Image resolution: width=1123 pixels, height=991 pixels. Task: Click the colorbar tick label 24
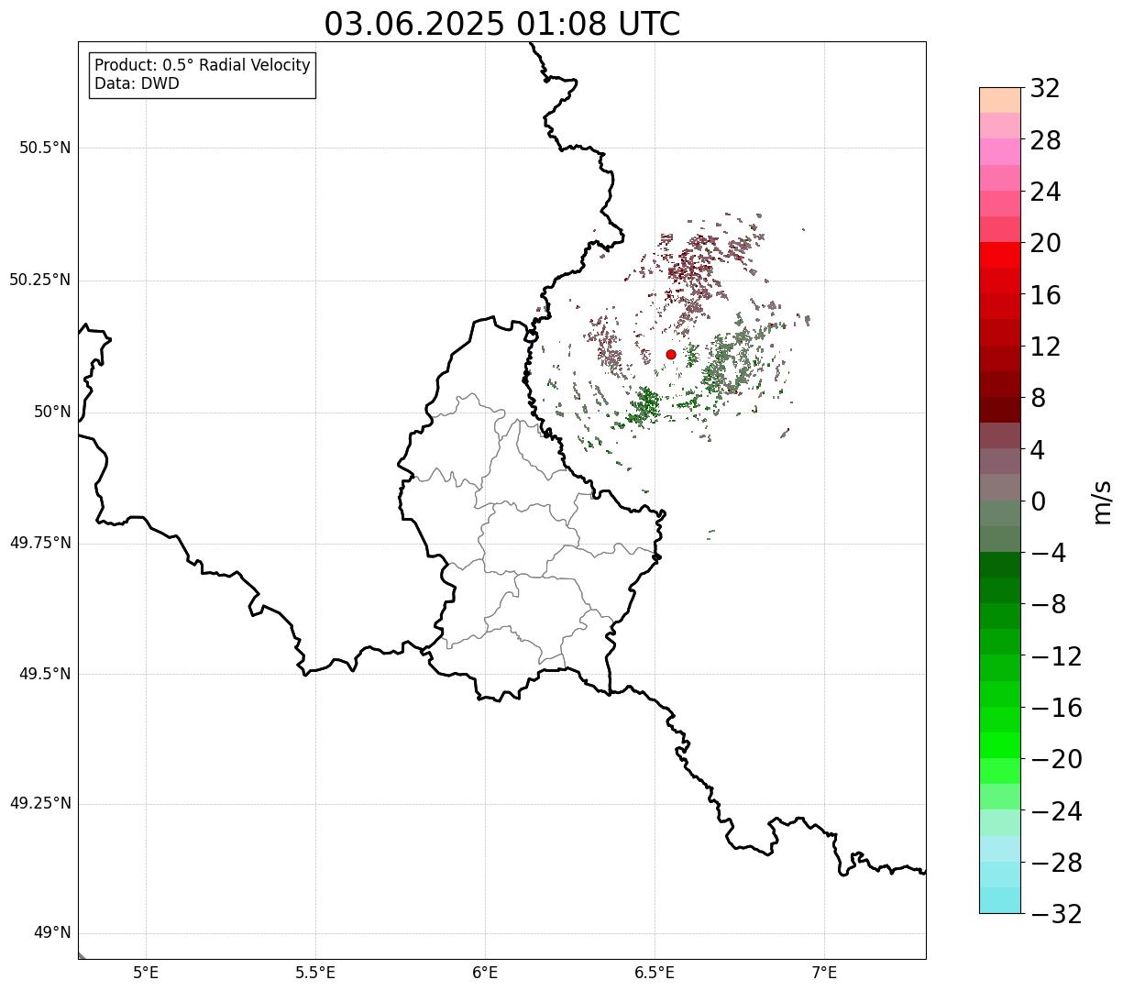(1045, 192)
